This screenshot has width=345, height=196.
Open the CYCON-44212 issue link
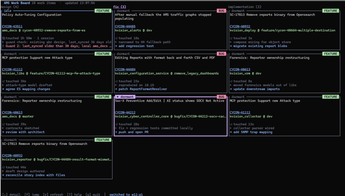[125, 112]
